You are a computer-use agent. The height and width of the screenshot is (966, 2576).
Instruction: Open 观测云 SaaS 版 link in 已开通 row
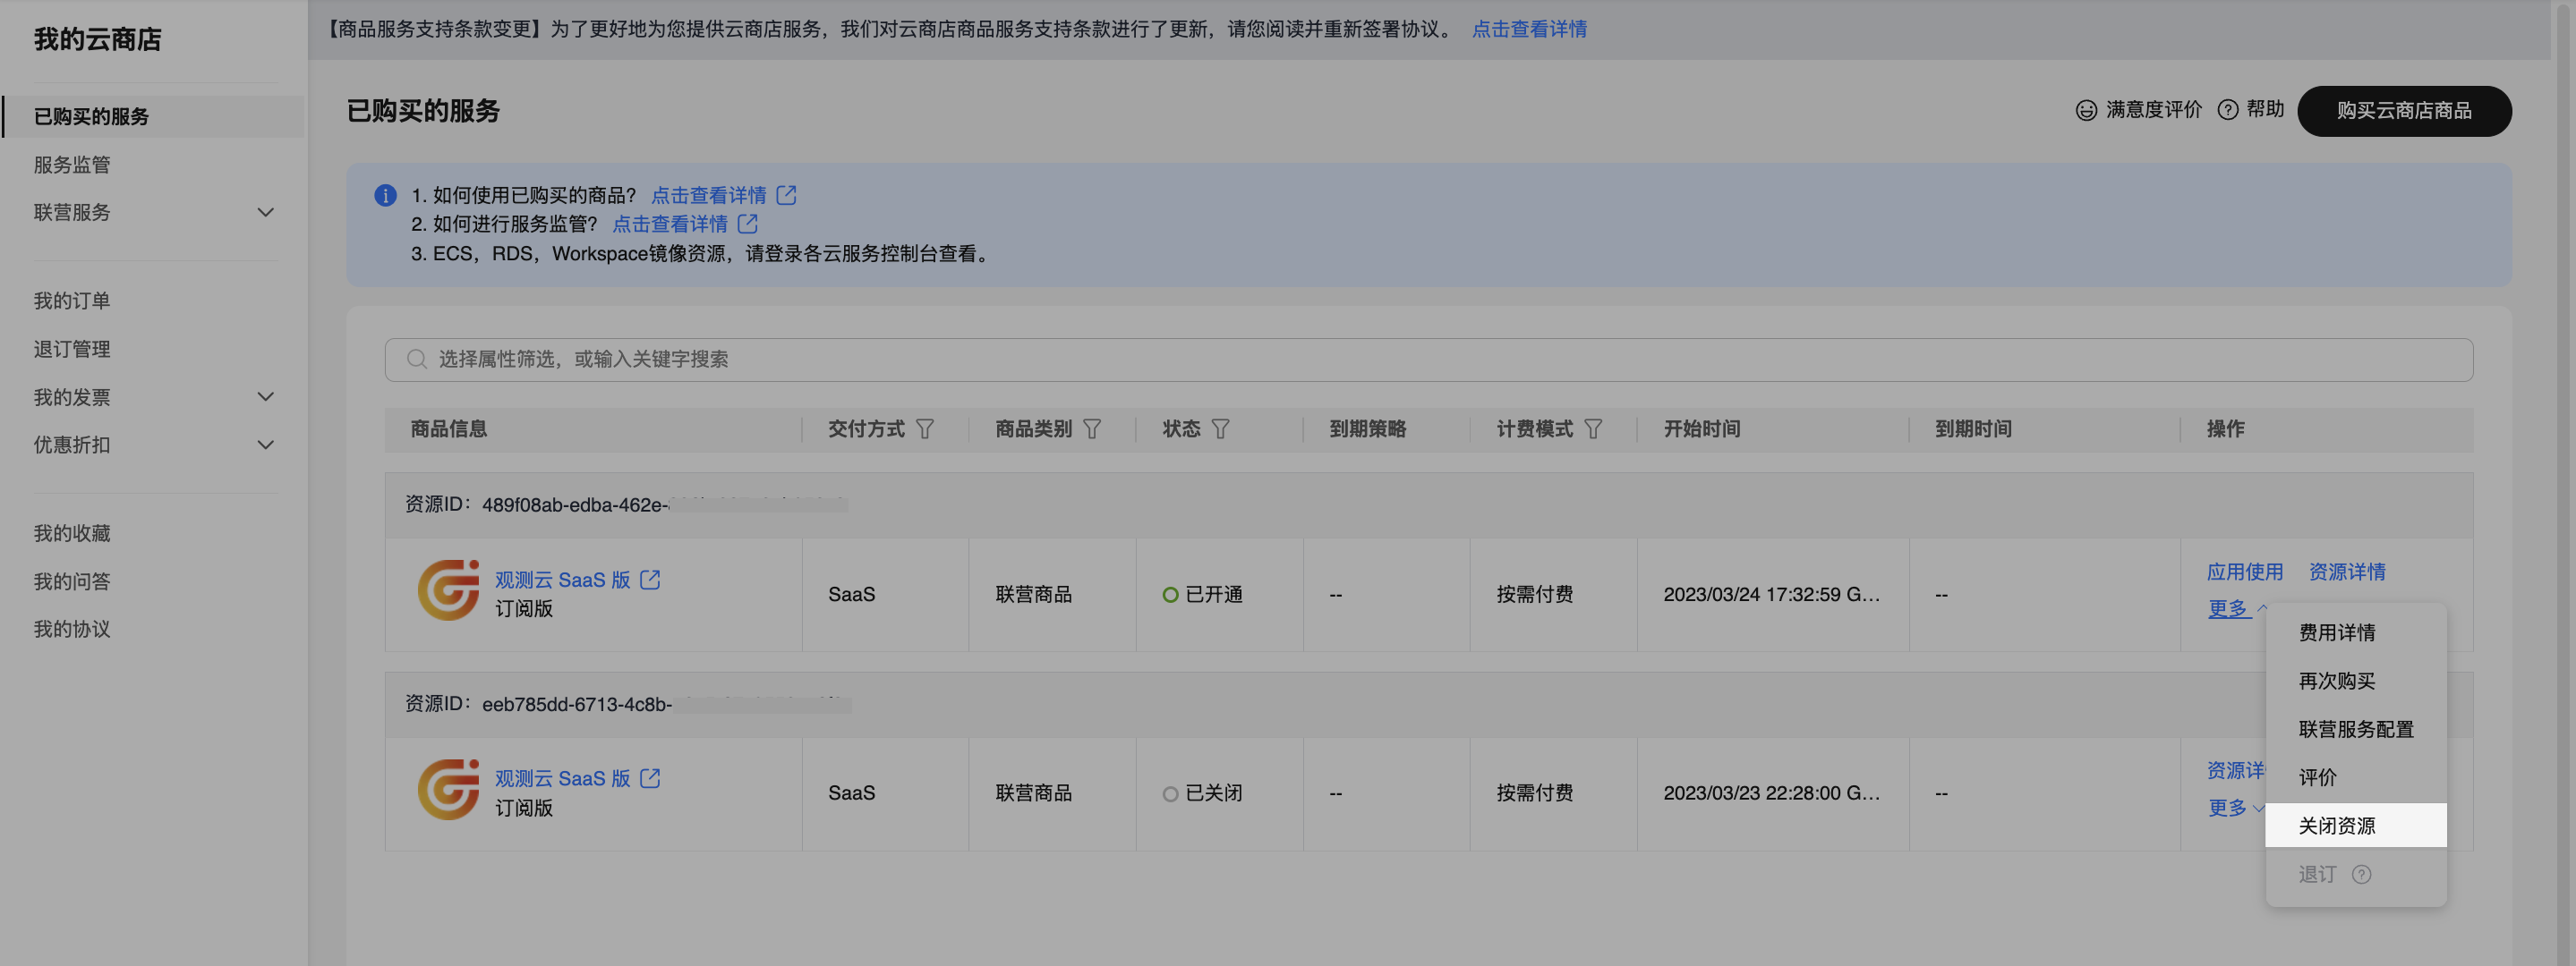coord(562,580)
